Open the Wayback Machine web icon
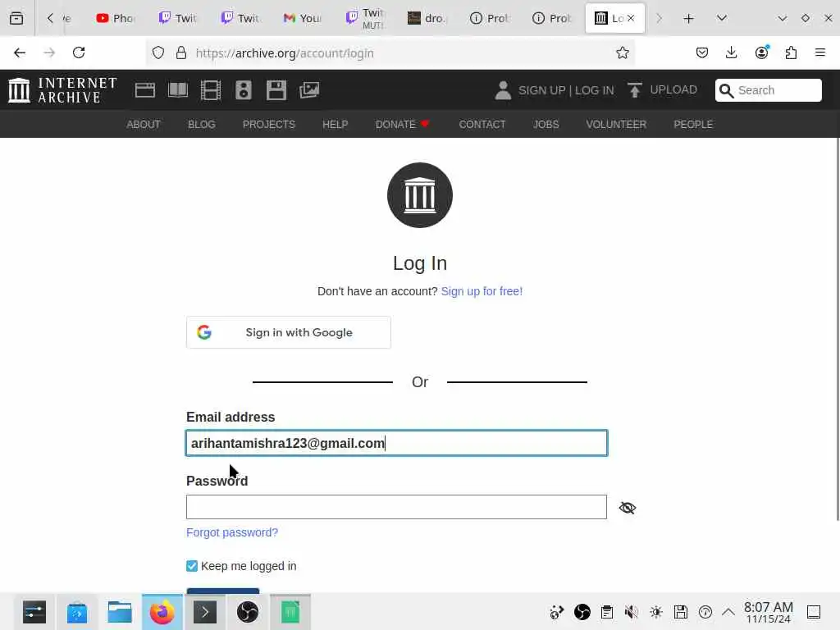Screen dimensions: 840x630 (x=144, y=90)
